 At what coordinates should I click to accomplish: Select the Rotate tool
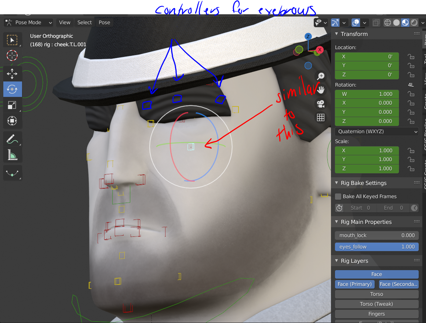coord(12,89)
